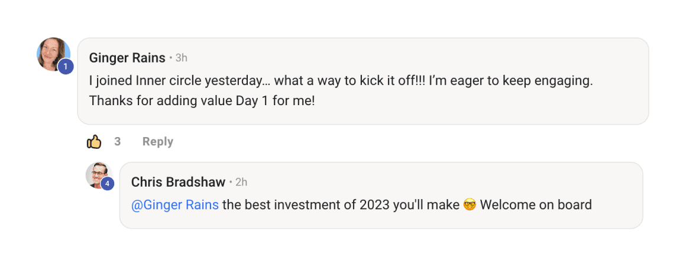
Task: Click the thumbs up like icon
Action: [x=94, y=142]
